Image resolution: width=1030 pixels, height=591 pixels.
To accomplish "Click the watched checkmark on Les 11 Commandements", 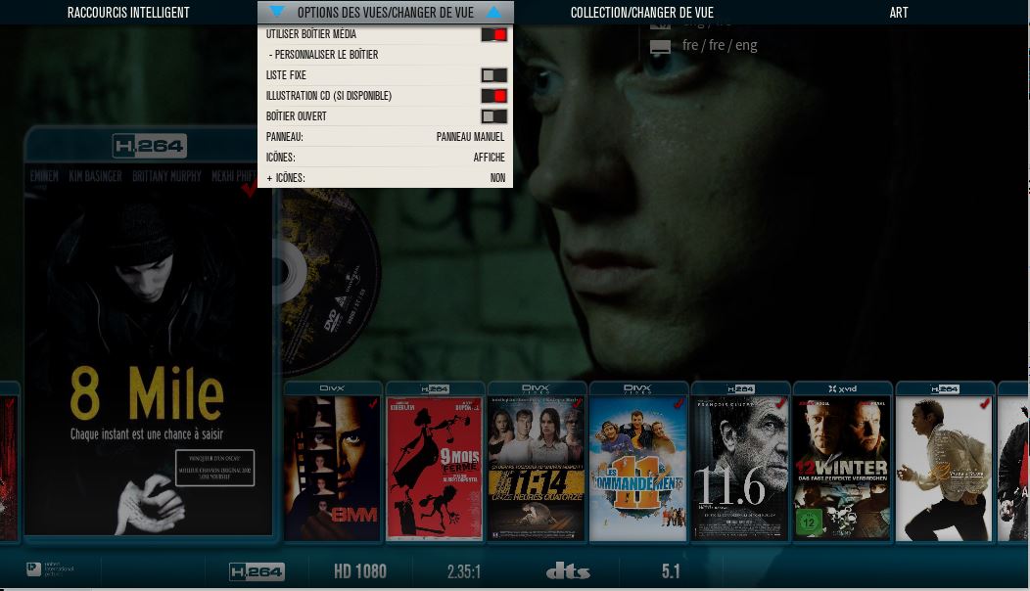I will point(679,403).
